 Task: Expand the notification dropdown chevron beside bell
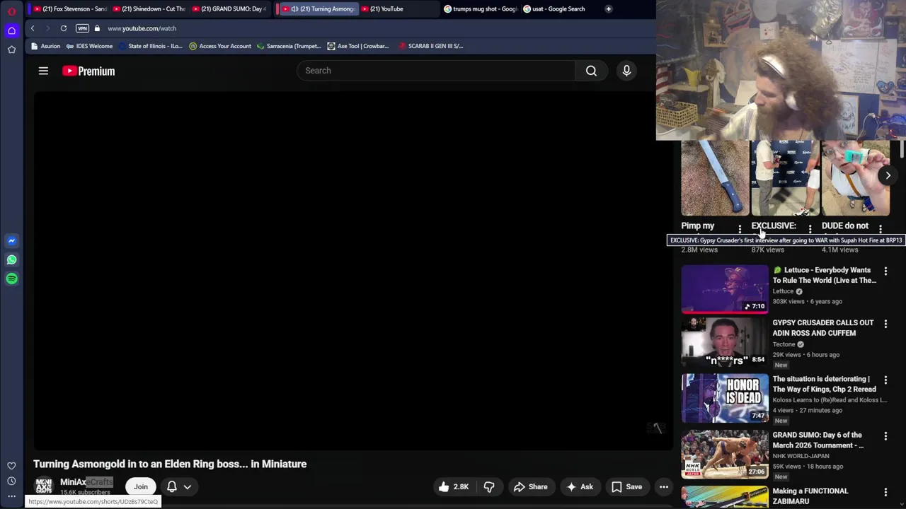(x=188, y=486)
